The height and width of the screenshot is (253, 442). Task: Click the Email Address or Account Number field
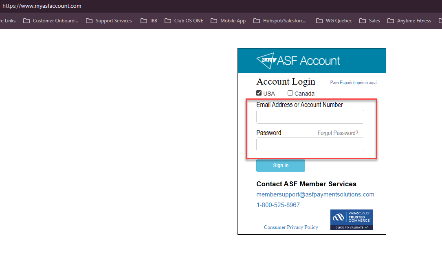click(x=310, y=117)
